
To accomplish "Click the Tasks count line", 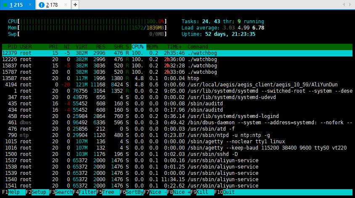I will point(223,21).
